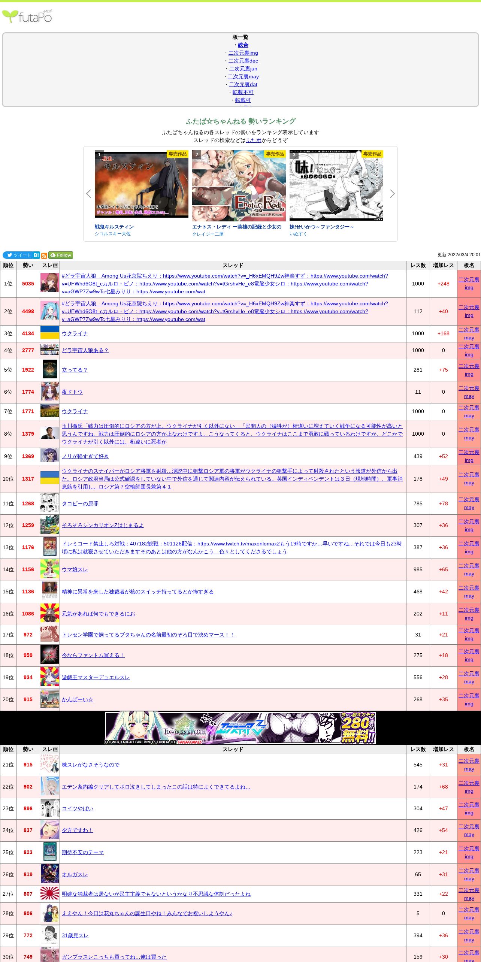
Task: Click Elden Ring thumbnail in rank 5 row
Action: (x=50, y=369)
